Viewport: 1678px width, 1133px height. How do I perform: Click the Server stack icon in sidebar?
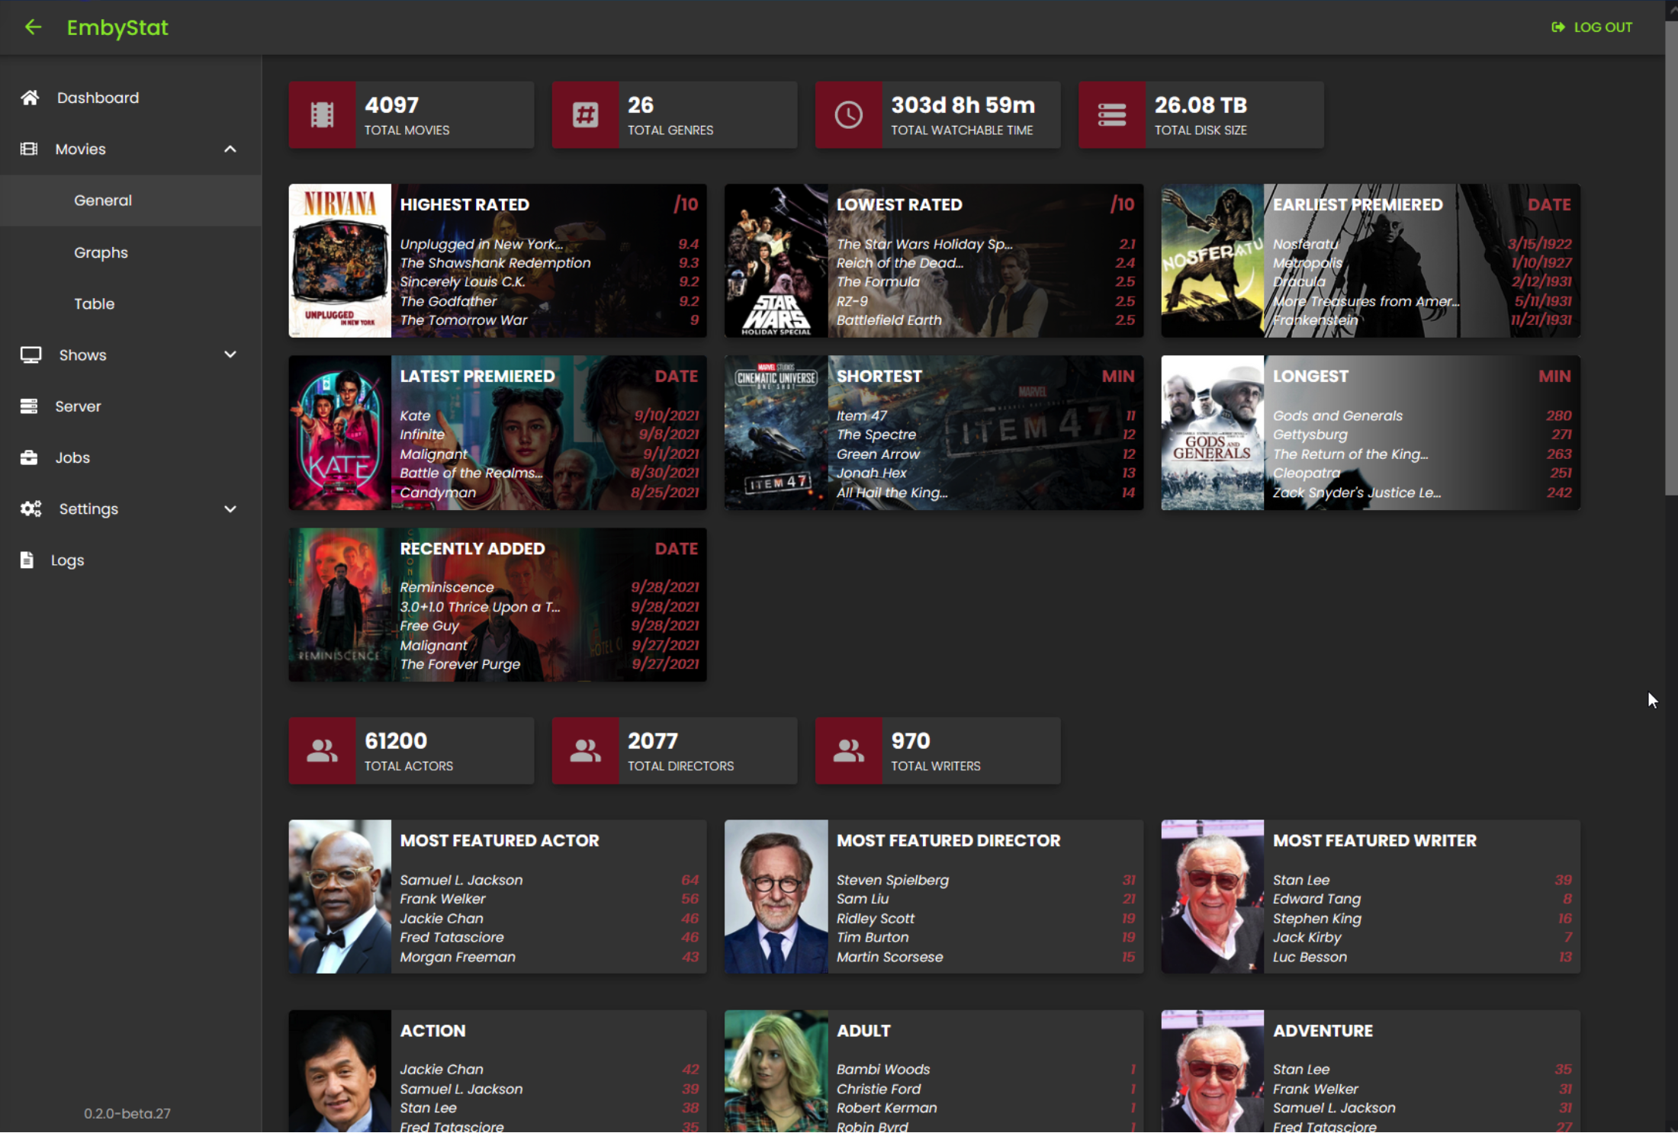(x=29, y=406)
